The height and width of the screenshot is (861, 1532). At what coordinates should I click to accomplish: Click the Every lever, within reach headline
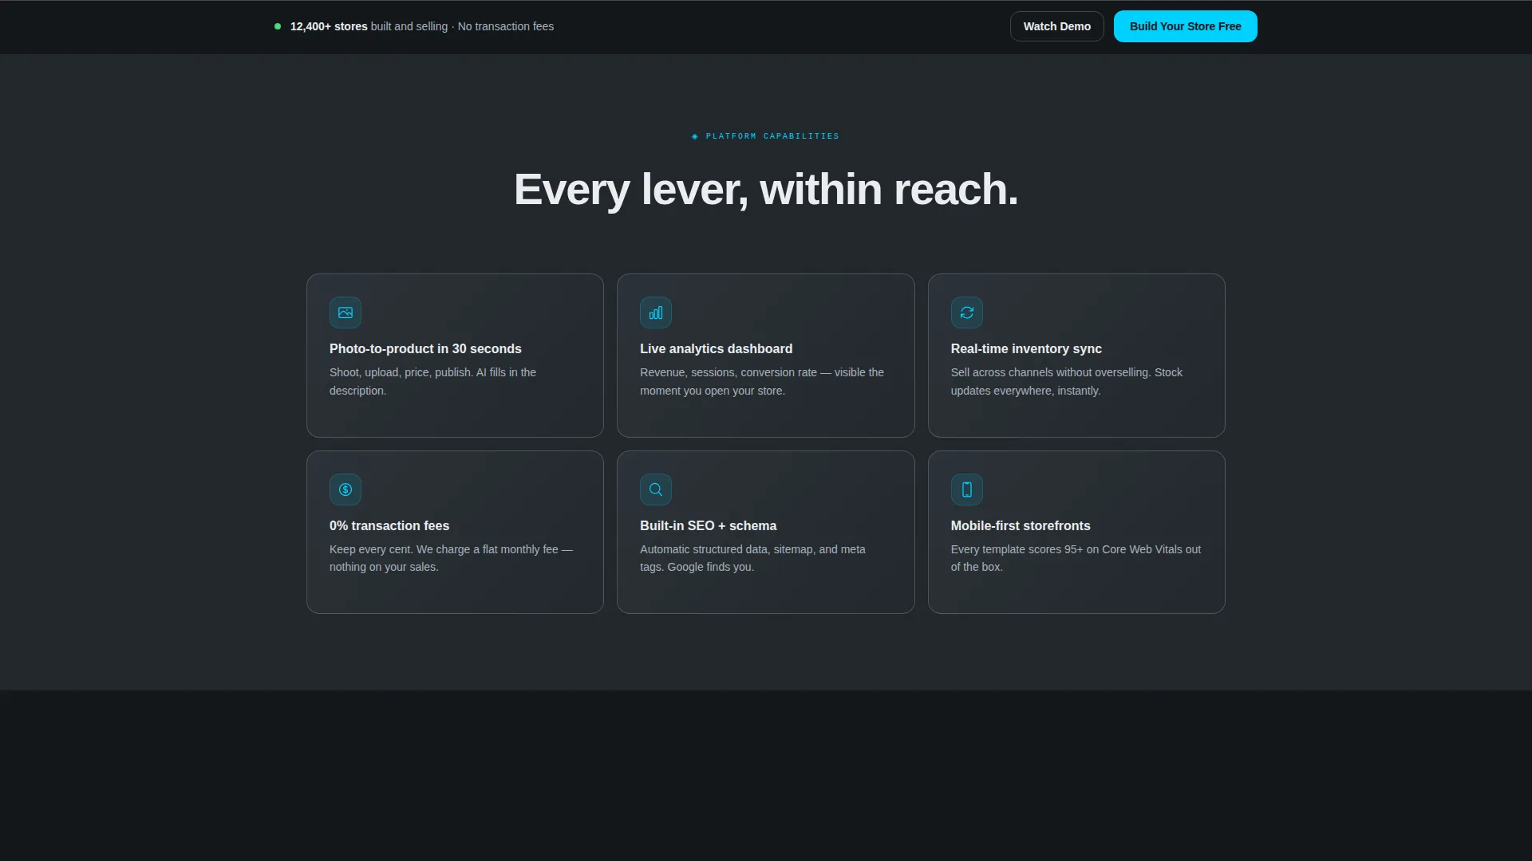pyautogui.click(x=766, y=189)
